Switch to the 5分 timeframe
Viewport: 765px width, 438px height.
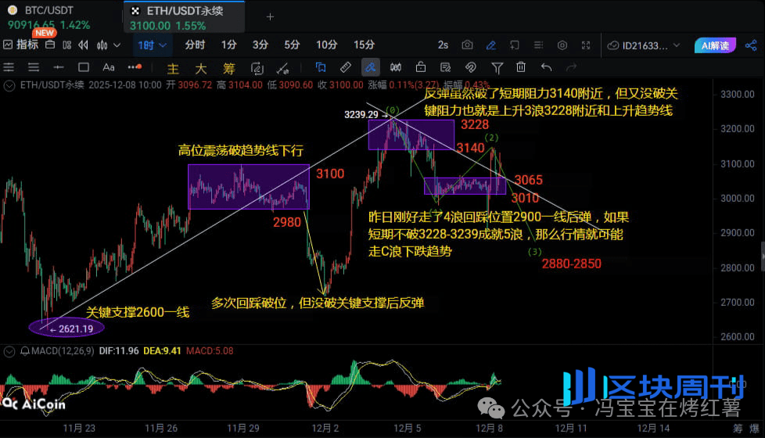click(x=292, y=45)
